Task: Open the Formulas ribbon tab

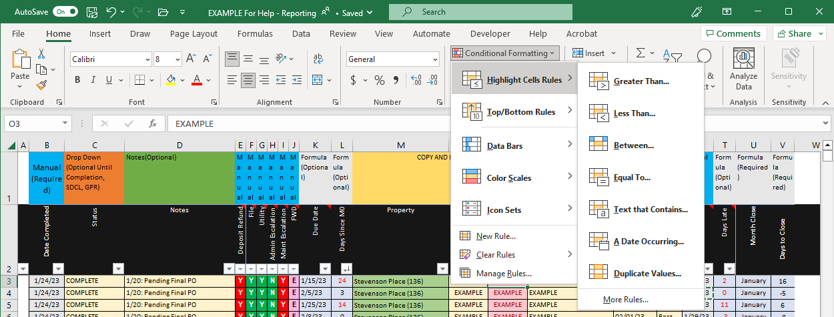Action: click(x=255, y=33)
